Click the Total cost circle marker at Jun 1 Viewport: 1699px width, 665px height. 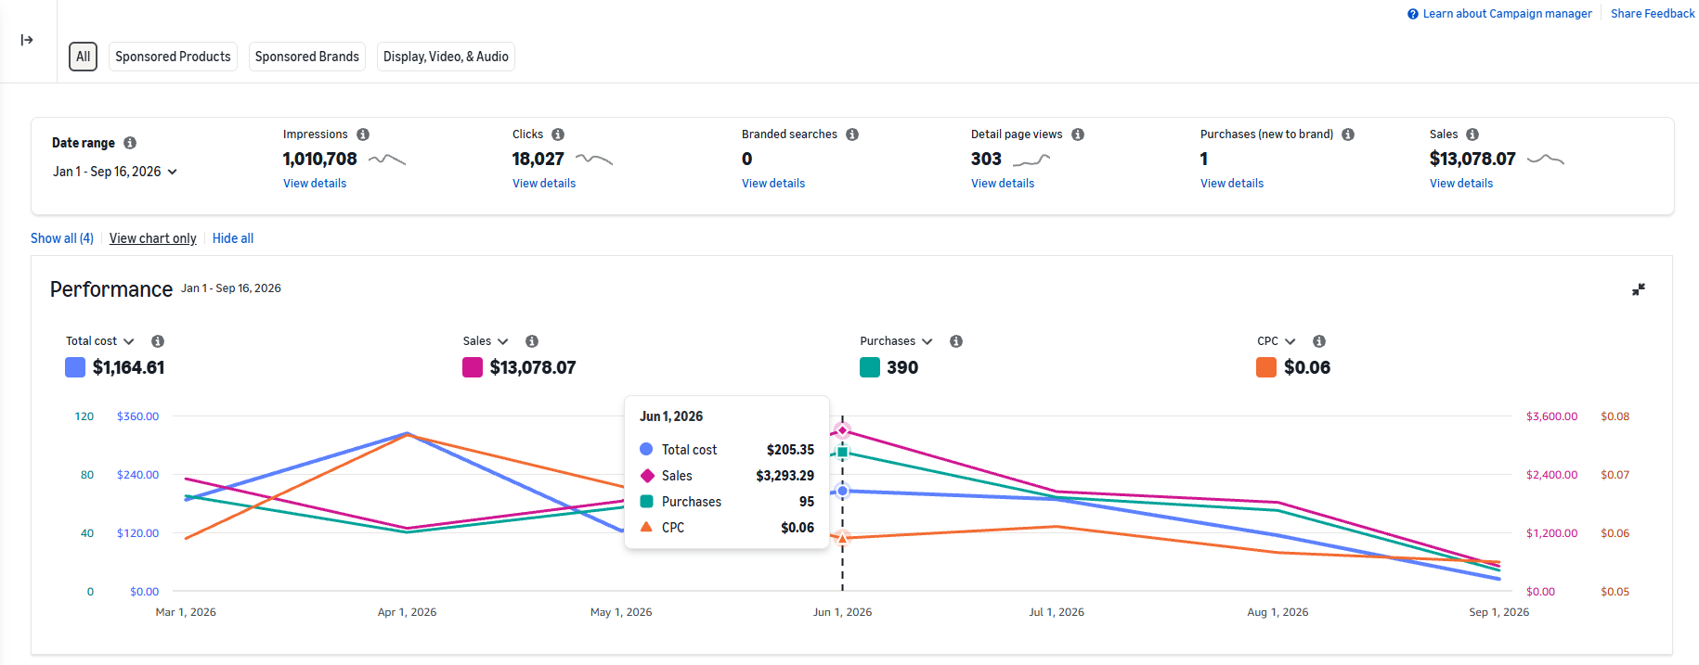[x=842, y=491]
